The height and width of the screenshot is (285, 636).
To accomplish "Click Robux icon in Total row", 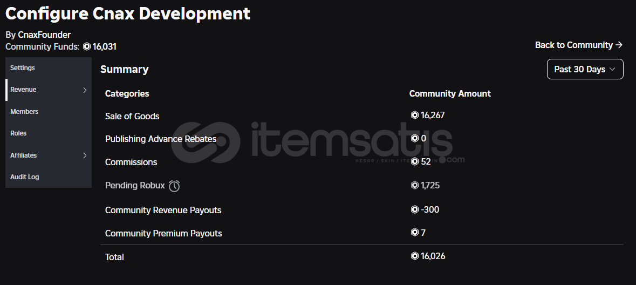I will [414, 256].
